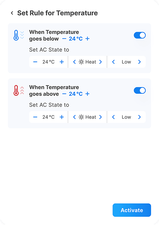Screen dimensions: 159x225
Task: Disable the 'goes above' temperature rule
Action: click(x=140, y=90)
